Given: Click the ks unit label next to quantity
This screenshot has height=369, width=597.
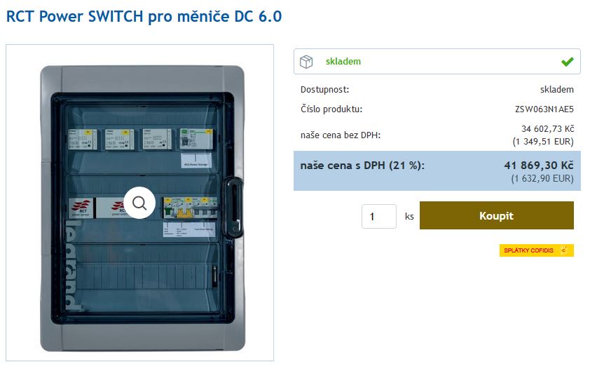Looking at the screenshot, I should coord(409,217).
